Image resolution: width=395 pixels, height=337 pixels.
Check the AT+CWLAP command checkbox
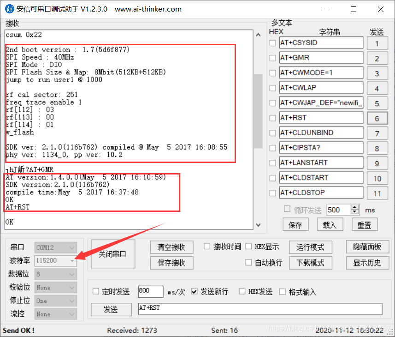tap(272, 88)
